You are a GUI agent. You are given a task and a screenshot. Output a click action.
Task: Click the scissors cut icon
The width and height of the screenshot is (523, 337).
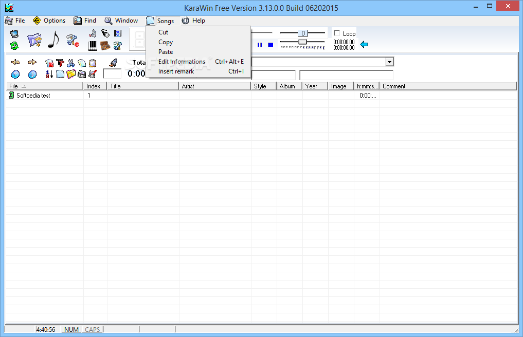(71, 63)
